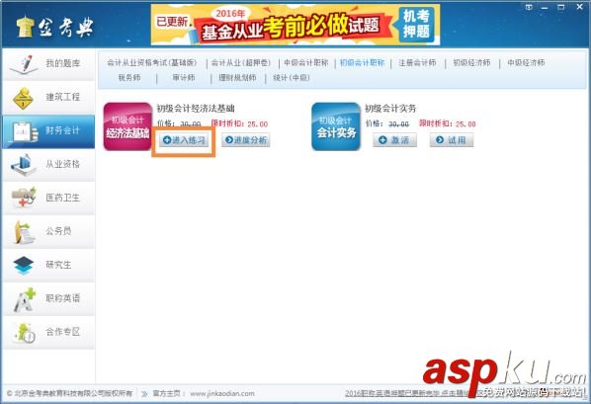
Task: Switch to 税务师 tab
Action: (x=129, y=78)
